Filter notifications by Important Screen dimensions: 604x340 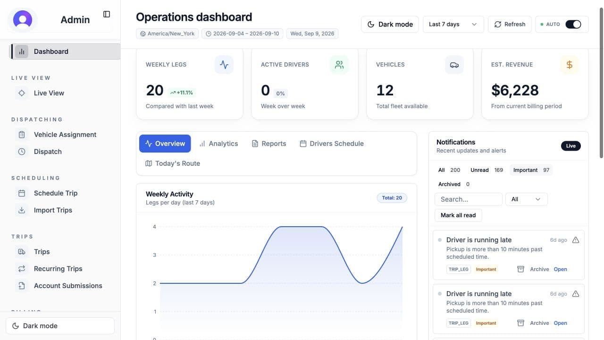[531, 170]
